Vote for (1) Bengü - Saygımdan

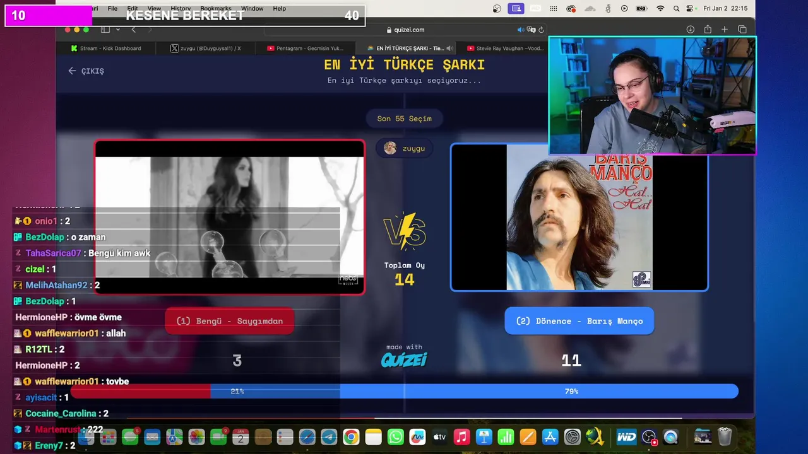click(x=229, y=321)
